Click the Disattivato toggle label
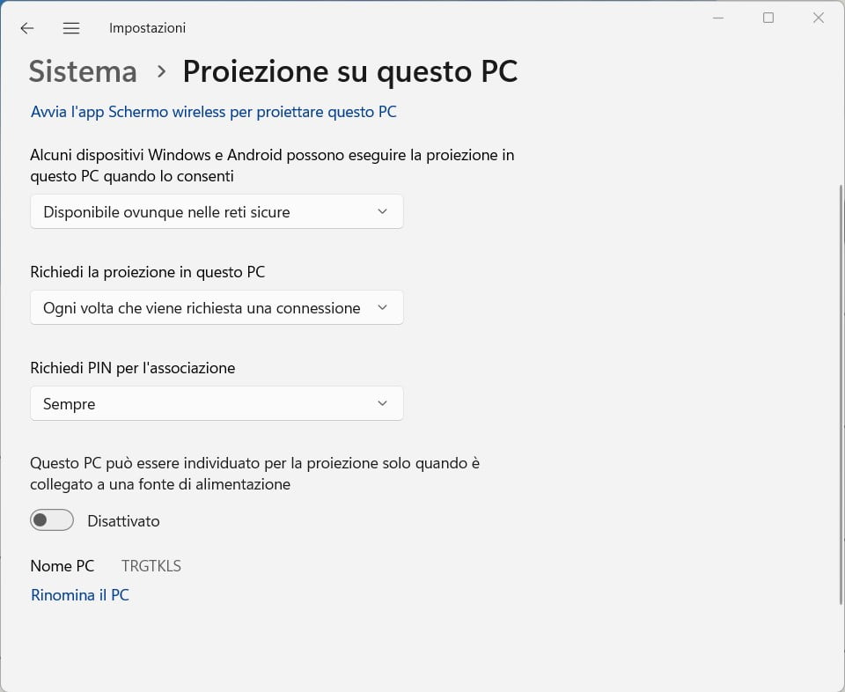 click(x=123, y=521)
